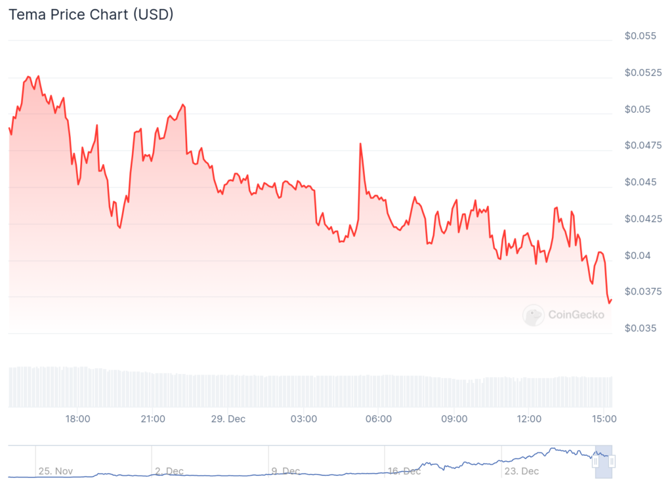Click the CoinGecko gecko logo watermark
This screenshot has width=672, height=490.
(x=534, y=315)
